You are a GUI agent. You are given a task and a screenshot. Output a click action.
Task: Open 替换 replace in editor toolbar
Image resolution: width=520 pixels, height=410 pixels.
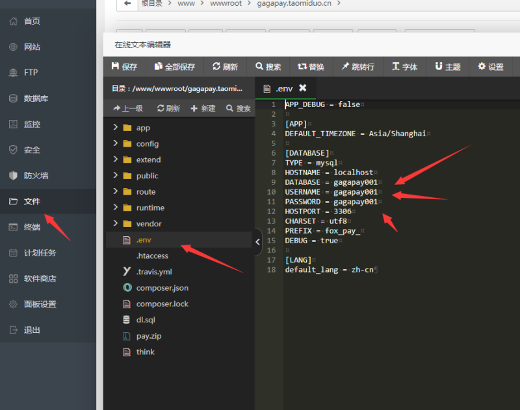(x=311, y=67)
